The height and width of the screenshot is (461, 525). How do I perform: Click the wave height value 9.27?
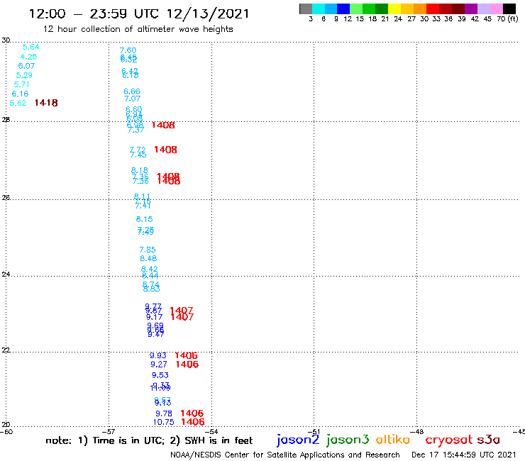tap(159, 365)
